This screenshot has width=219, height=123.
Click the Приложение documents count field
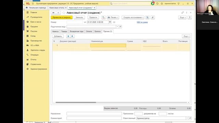(x=138, y=114)
